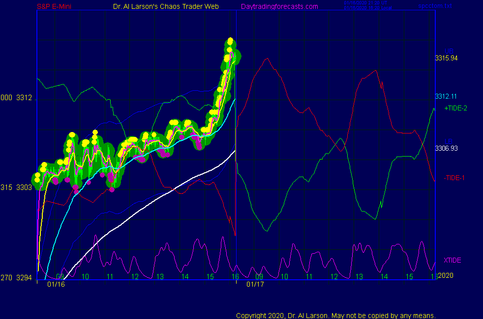Click the "000 3312" price axis label
483x319 pixels.
click(16, 98)
